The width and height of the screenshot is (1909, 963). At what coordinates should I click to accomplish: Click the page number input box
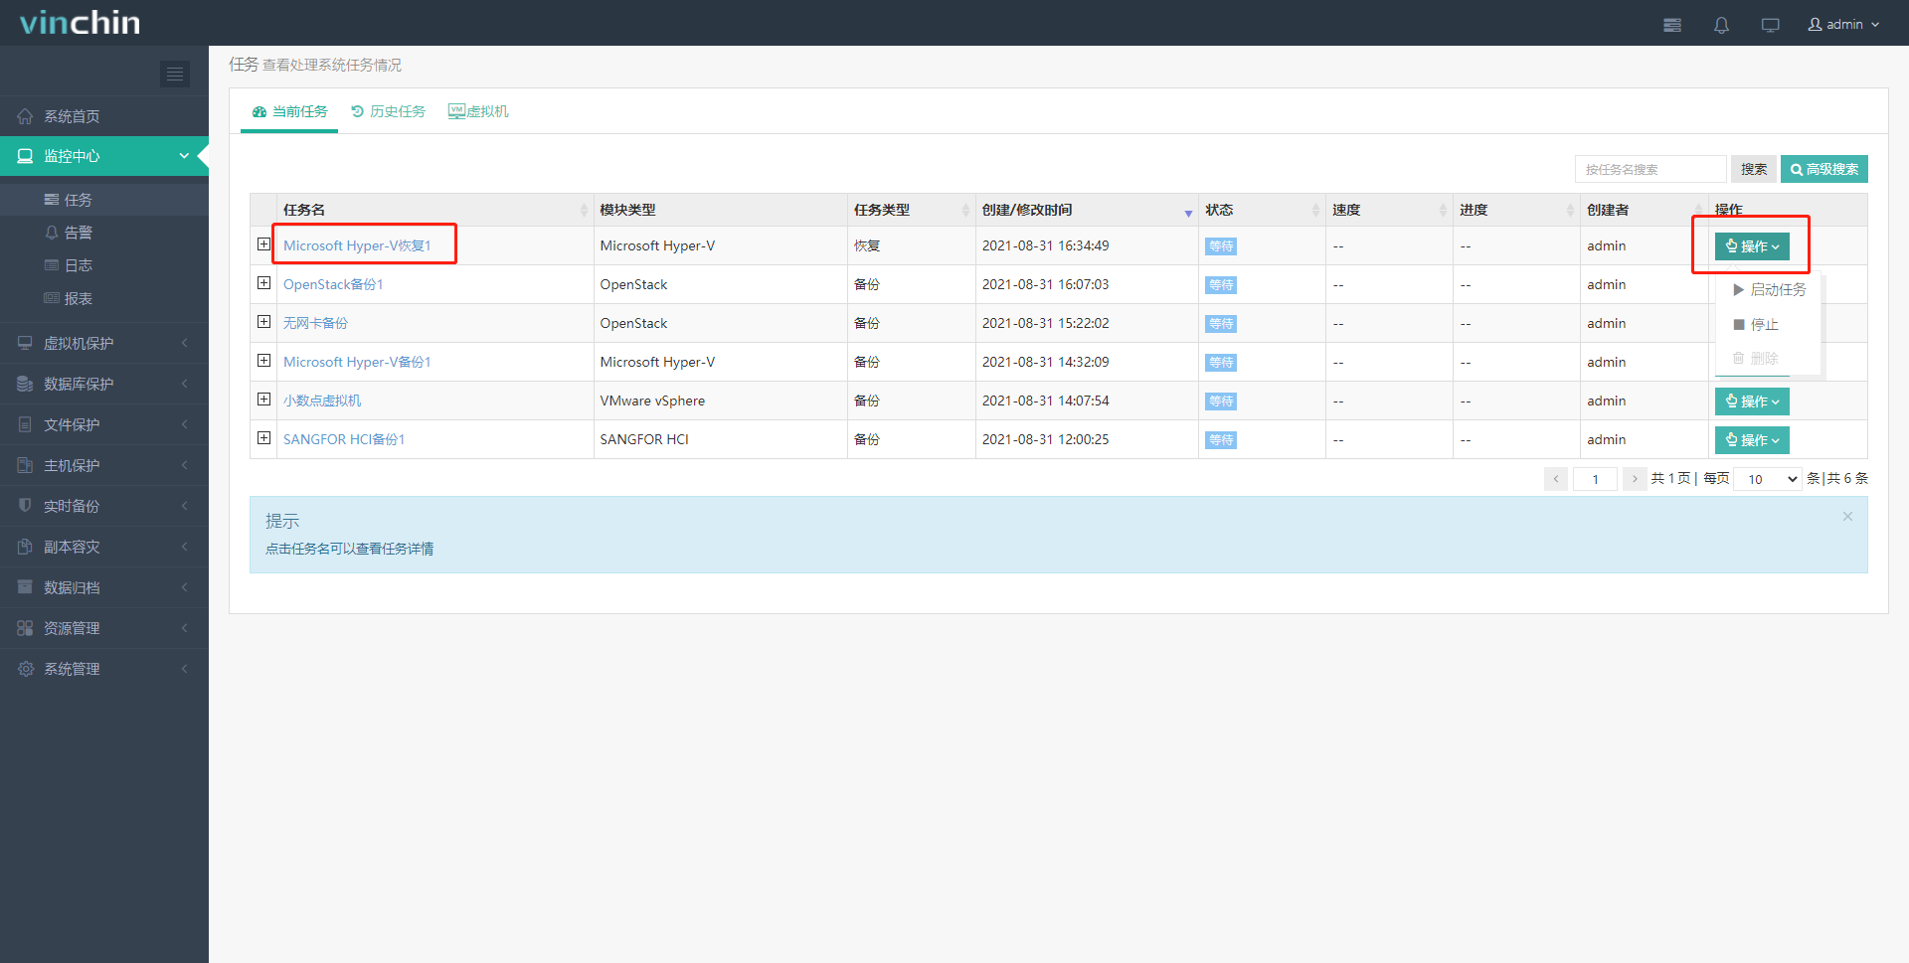point(1595,479)
